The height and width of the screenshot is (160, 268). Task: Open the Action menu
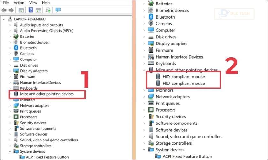[19, 3]
